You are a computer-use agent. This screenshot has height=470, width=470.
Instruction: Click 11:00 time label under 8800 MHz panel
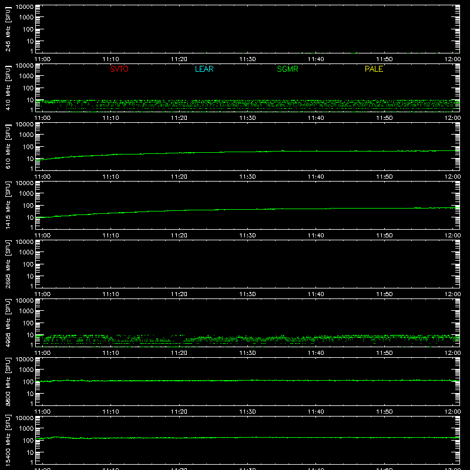tap(42, 412)
